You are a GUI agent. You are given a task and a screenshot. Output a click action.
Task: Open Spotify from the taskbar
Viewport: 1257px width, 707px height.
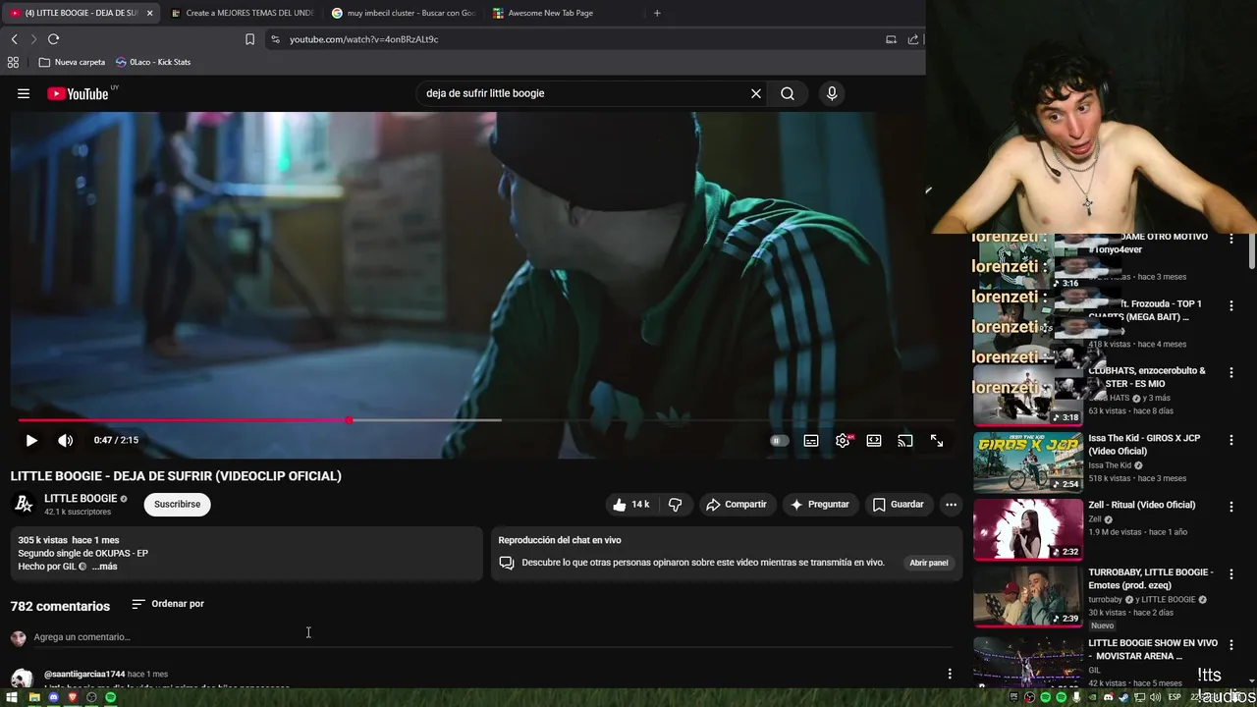111,697
